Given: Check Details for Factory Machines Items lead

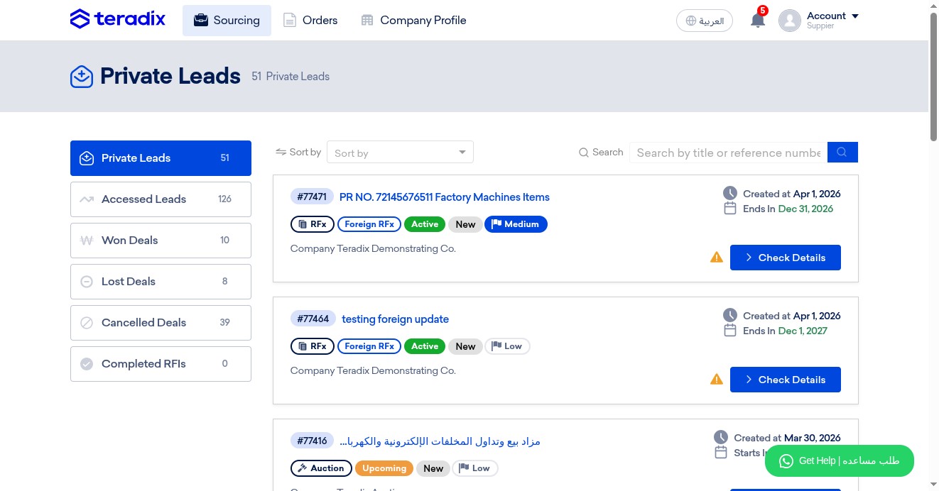Looking at the screenshot, I should [x=785, y=258].
